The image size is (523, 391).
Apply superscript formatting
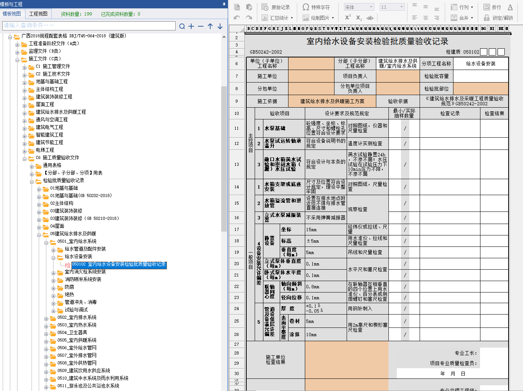click(x=348, y=17)
